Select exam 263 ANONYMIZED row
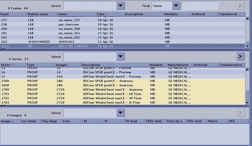The height and width of the screenshot is (146, 252). 122,41
